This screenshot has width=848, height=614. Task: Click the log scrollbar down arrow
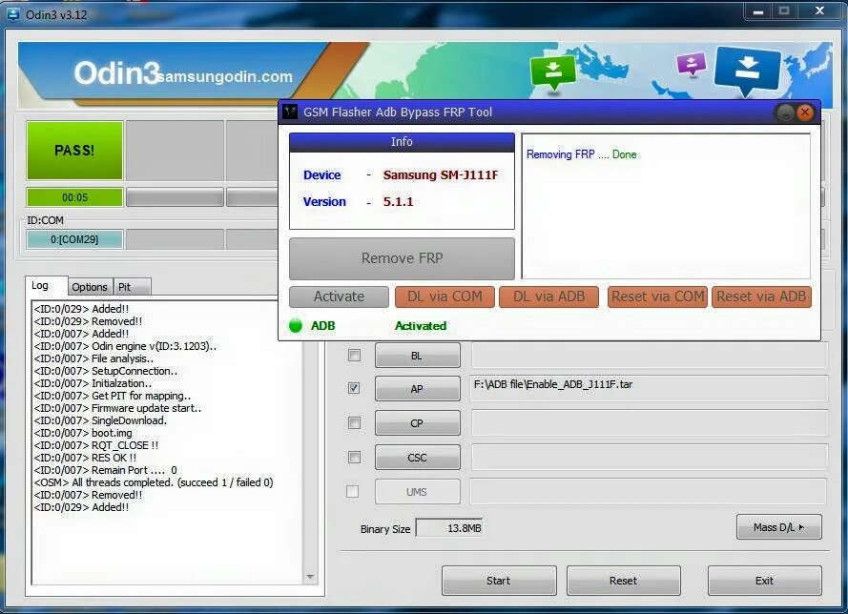click(310, 577)
